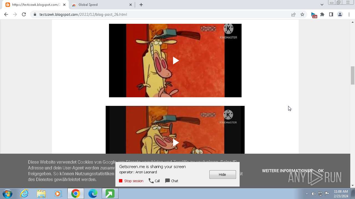355x199 pixels.
Task: Open Action Center flag icon
Action: 327,194
